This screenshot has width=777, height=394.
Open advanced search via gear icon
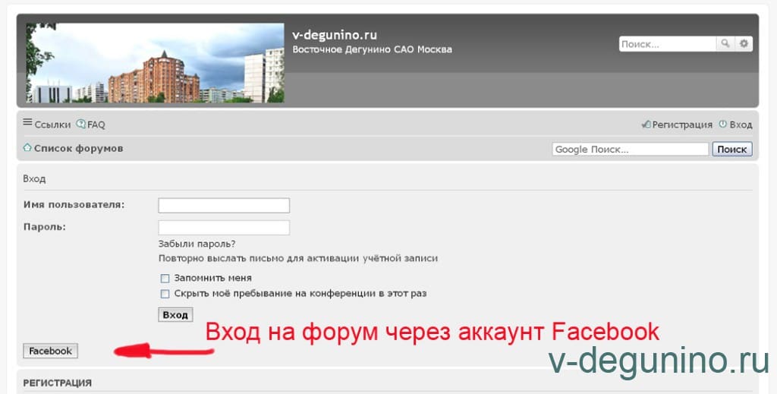[x=744, y=44]
